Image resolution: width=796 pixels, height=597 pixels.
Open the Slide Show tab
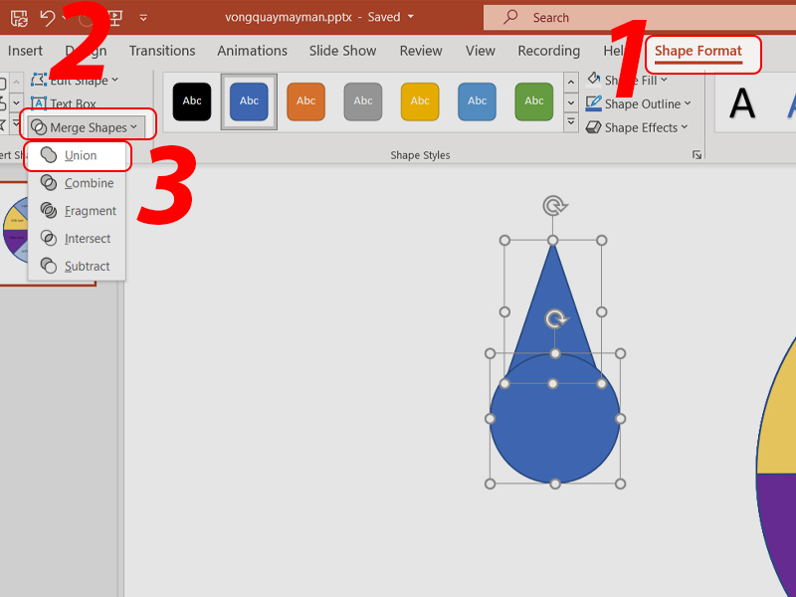coord(342,51)
